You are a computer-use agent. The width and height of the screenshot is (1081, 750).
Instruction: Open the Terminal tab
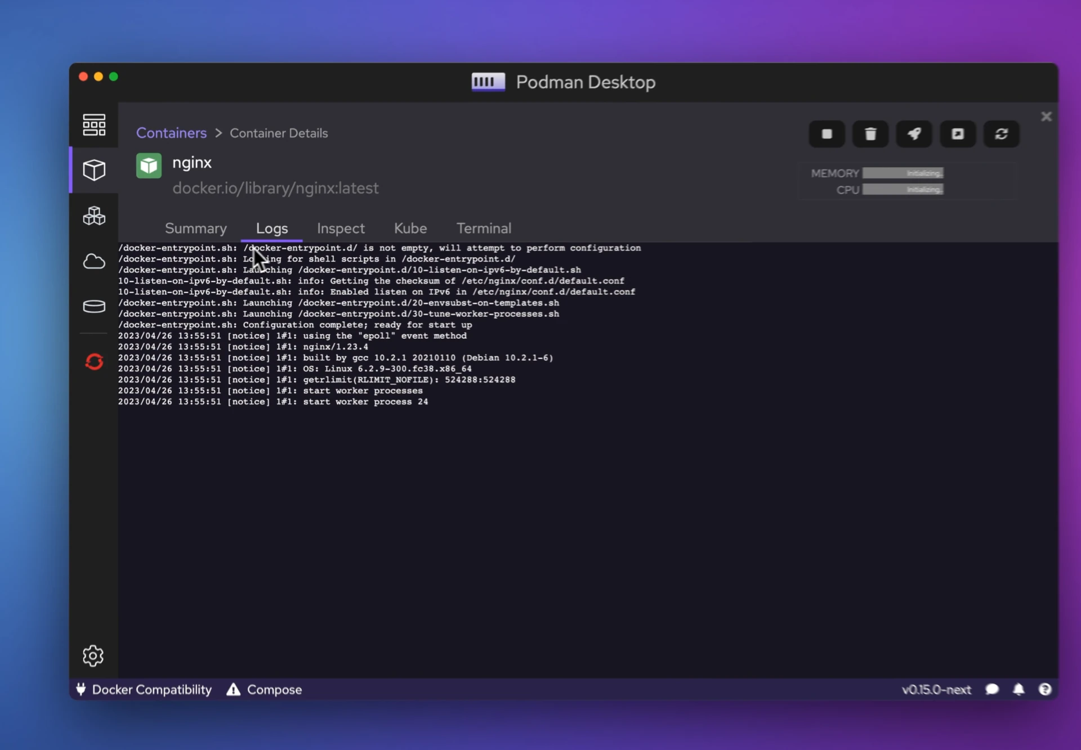tap(484, 228)
